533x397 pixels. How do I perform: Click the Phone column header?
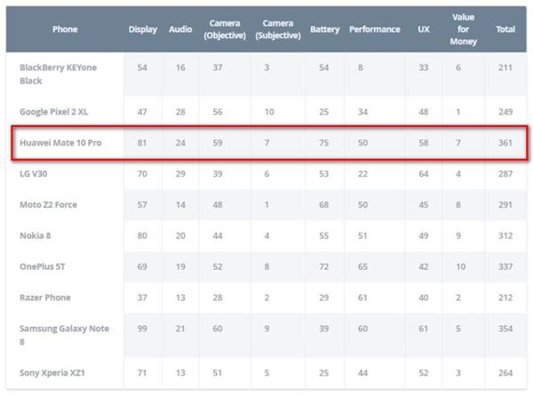[65, 29]
